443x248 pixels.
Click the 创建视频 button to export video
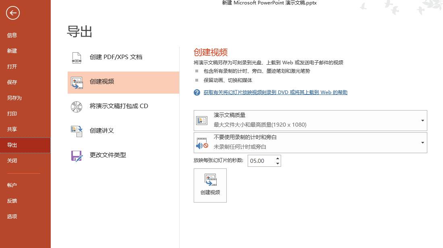point(210,185)
